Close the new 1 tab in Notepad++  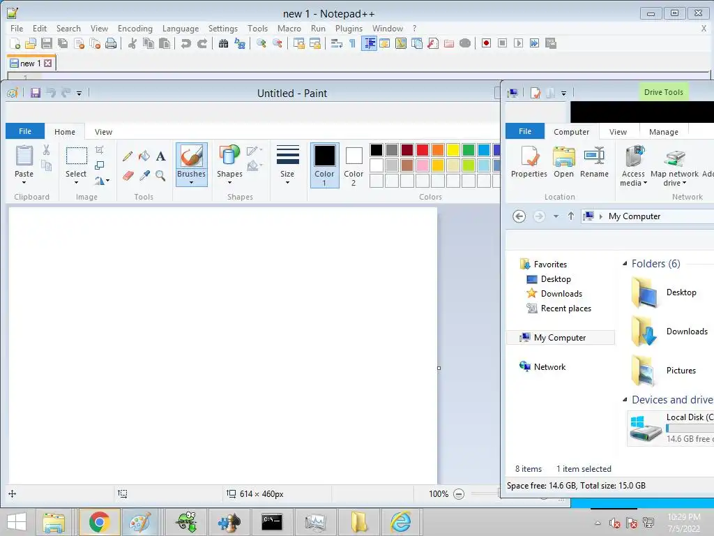pyautogui.click(x=48, y=63)
